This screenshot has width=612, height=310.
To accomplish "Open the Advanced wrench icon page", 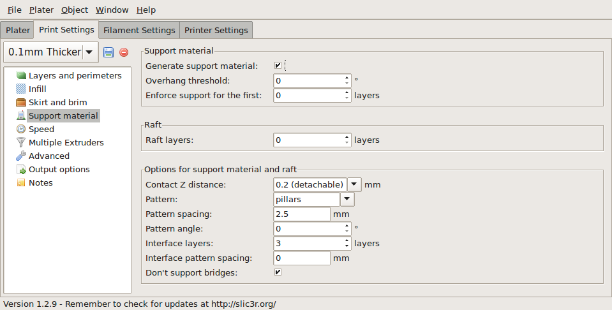I will (21, 156).
